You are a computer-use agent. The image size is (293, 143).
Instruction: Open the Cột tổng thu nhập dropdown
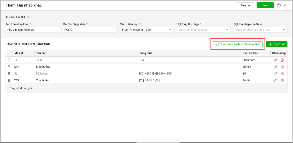pyautogui.click(x=203, y=30)
